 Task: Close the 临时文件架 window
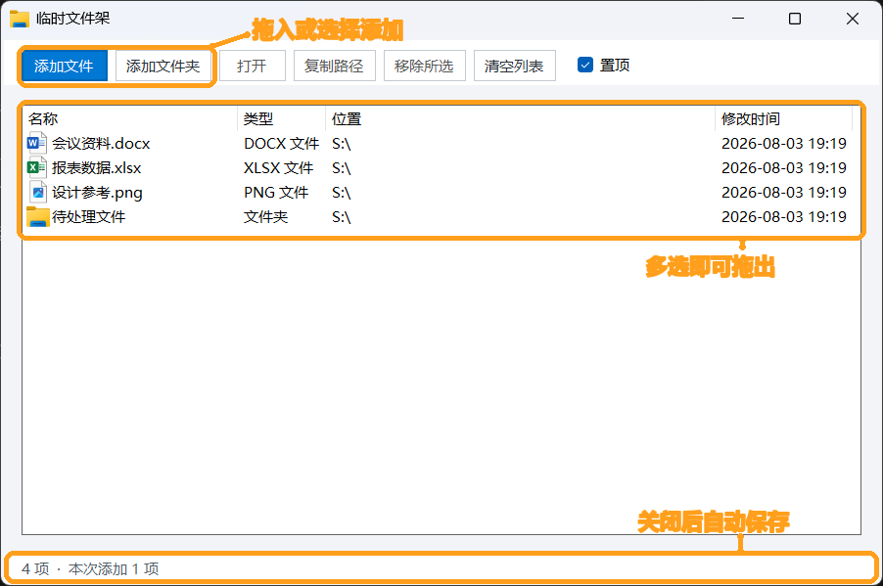(853, 19)
